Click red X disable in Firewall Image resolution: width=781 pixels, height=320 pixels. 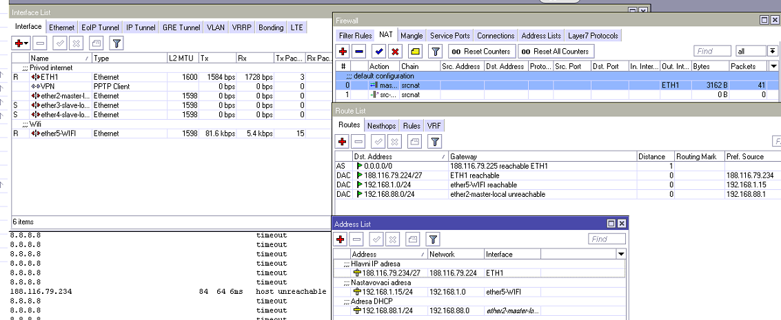tap(395, 51)
